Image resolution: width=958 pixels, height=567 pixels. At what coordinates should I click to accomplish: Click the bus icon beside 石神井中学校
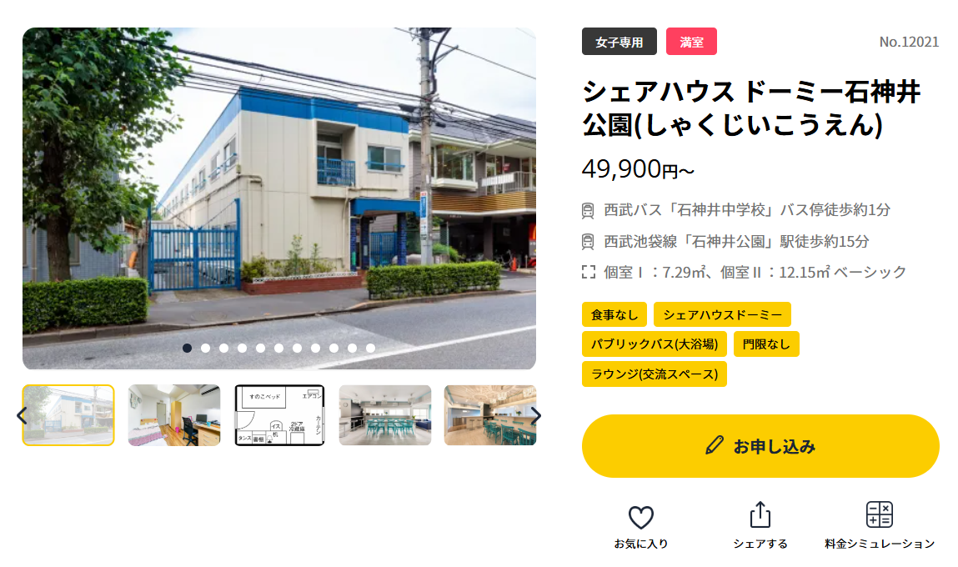point(588,211)
